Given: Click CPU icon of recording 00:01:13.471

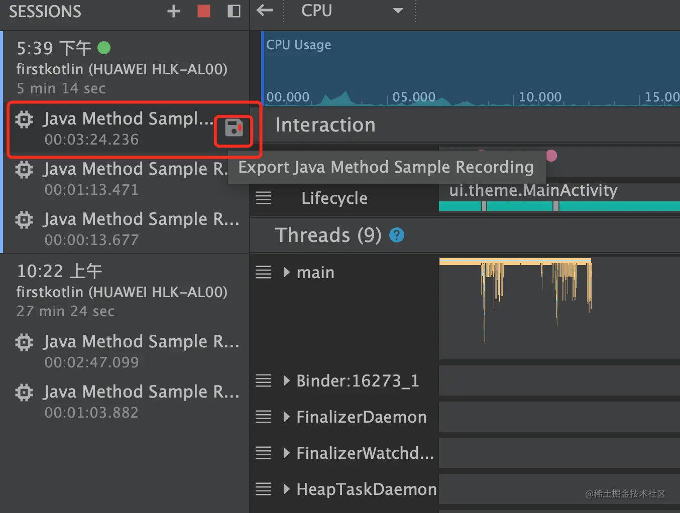Looking at the screenshot, I should click(24, 169).
